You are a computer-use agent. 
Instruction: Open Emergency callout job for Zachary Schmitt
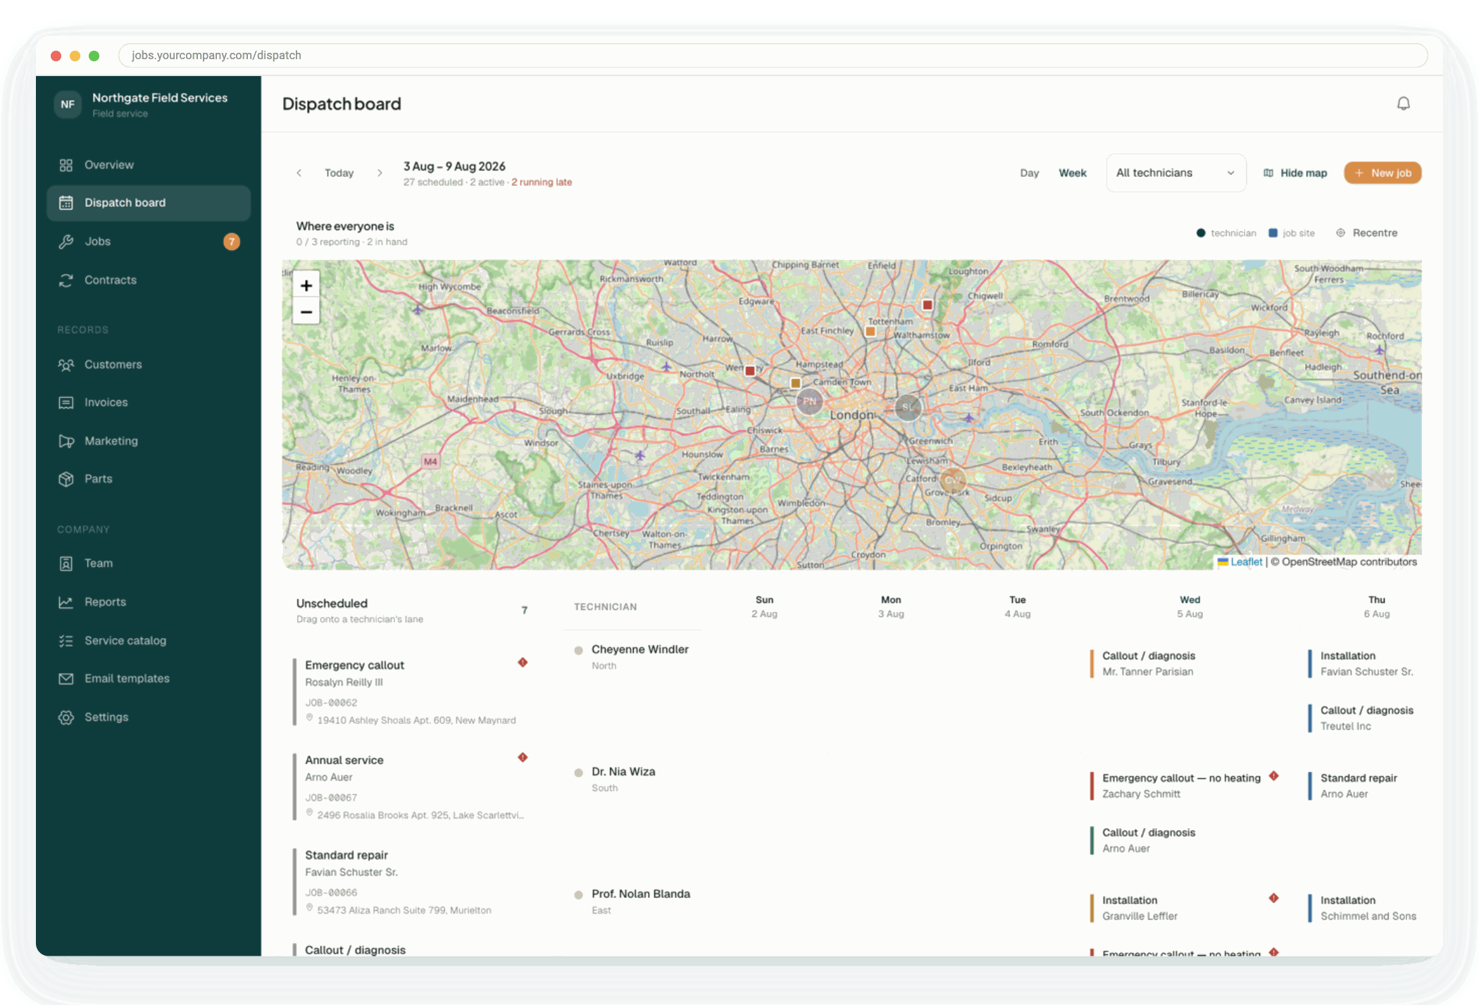click(1187, 785)
